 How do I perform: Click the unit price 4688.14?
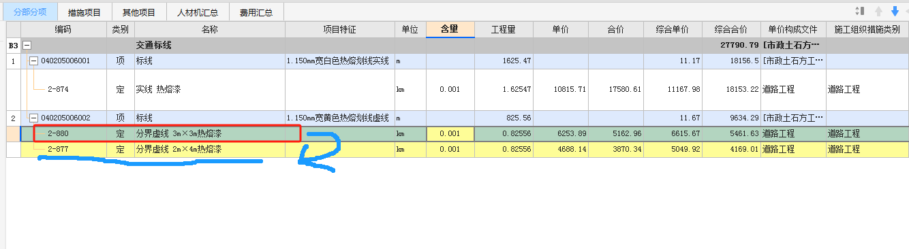[572, 149]
